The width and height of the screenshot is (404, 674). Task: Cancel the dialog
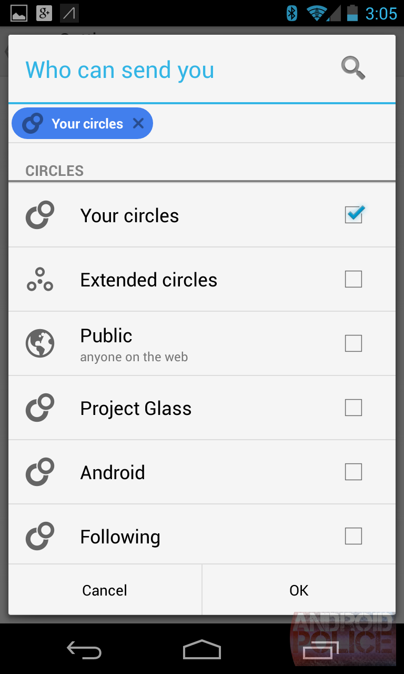click(x=105, y=590)
